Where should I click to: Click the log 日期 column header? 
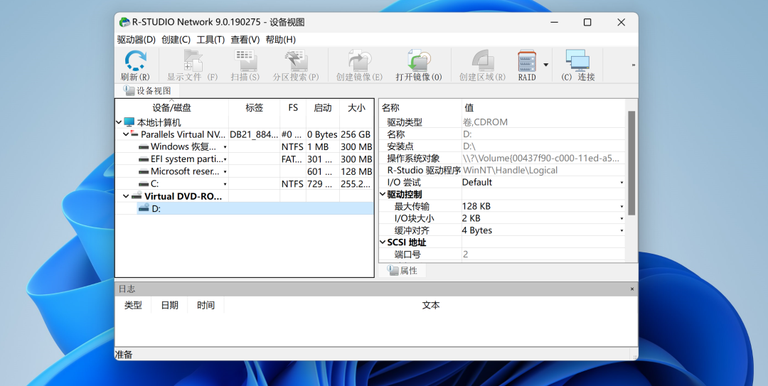point(169,305)
